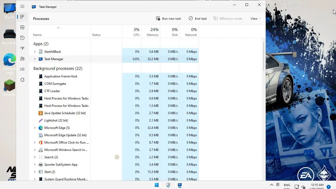Sort by the Name column header
The width and height of the screenshot is (336, 189).
pyautogui.click(x=60, y=31)
